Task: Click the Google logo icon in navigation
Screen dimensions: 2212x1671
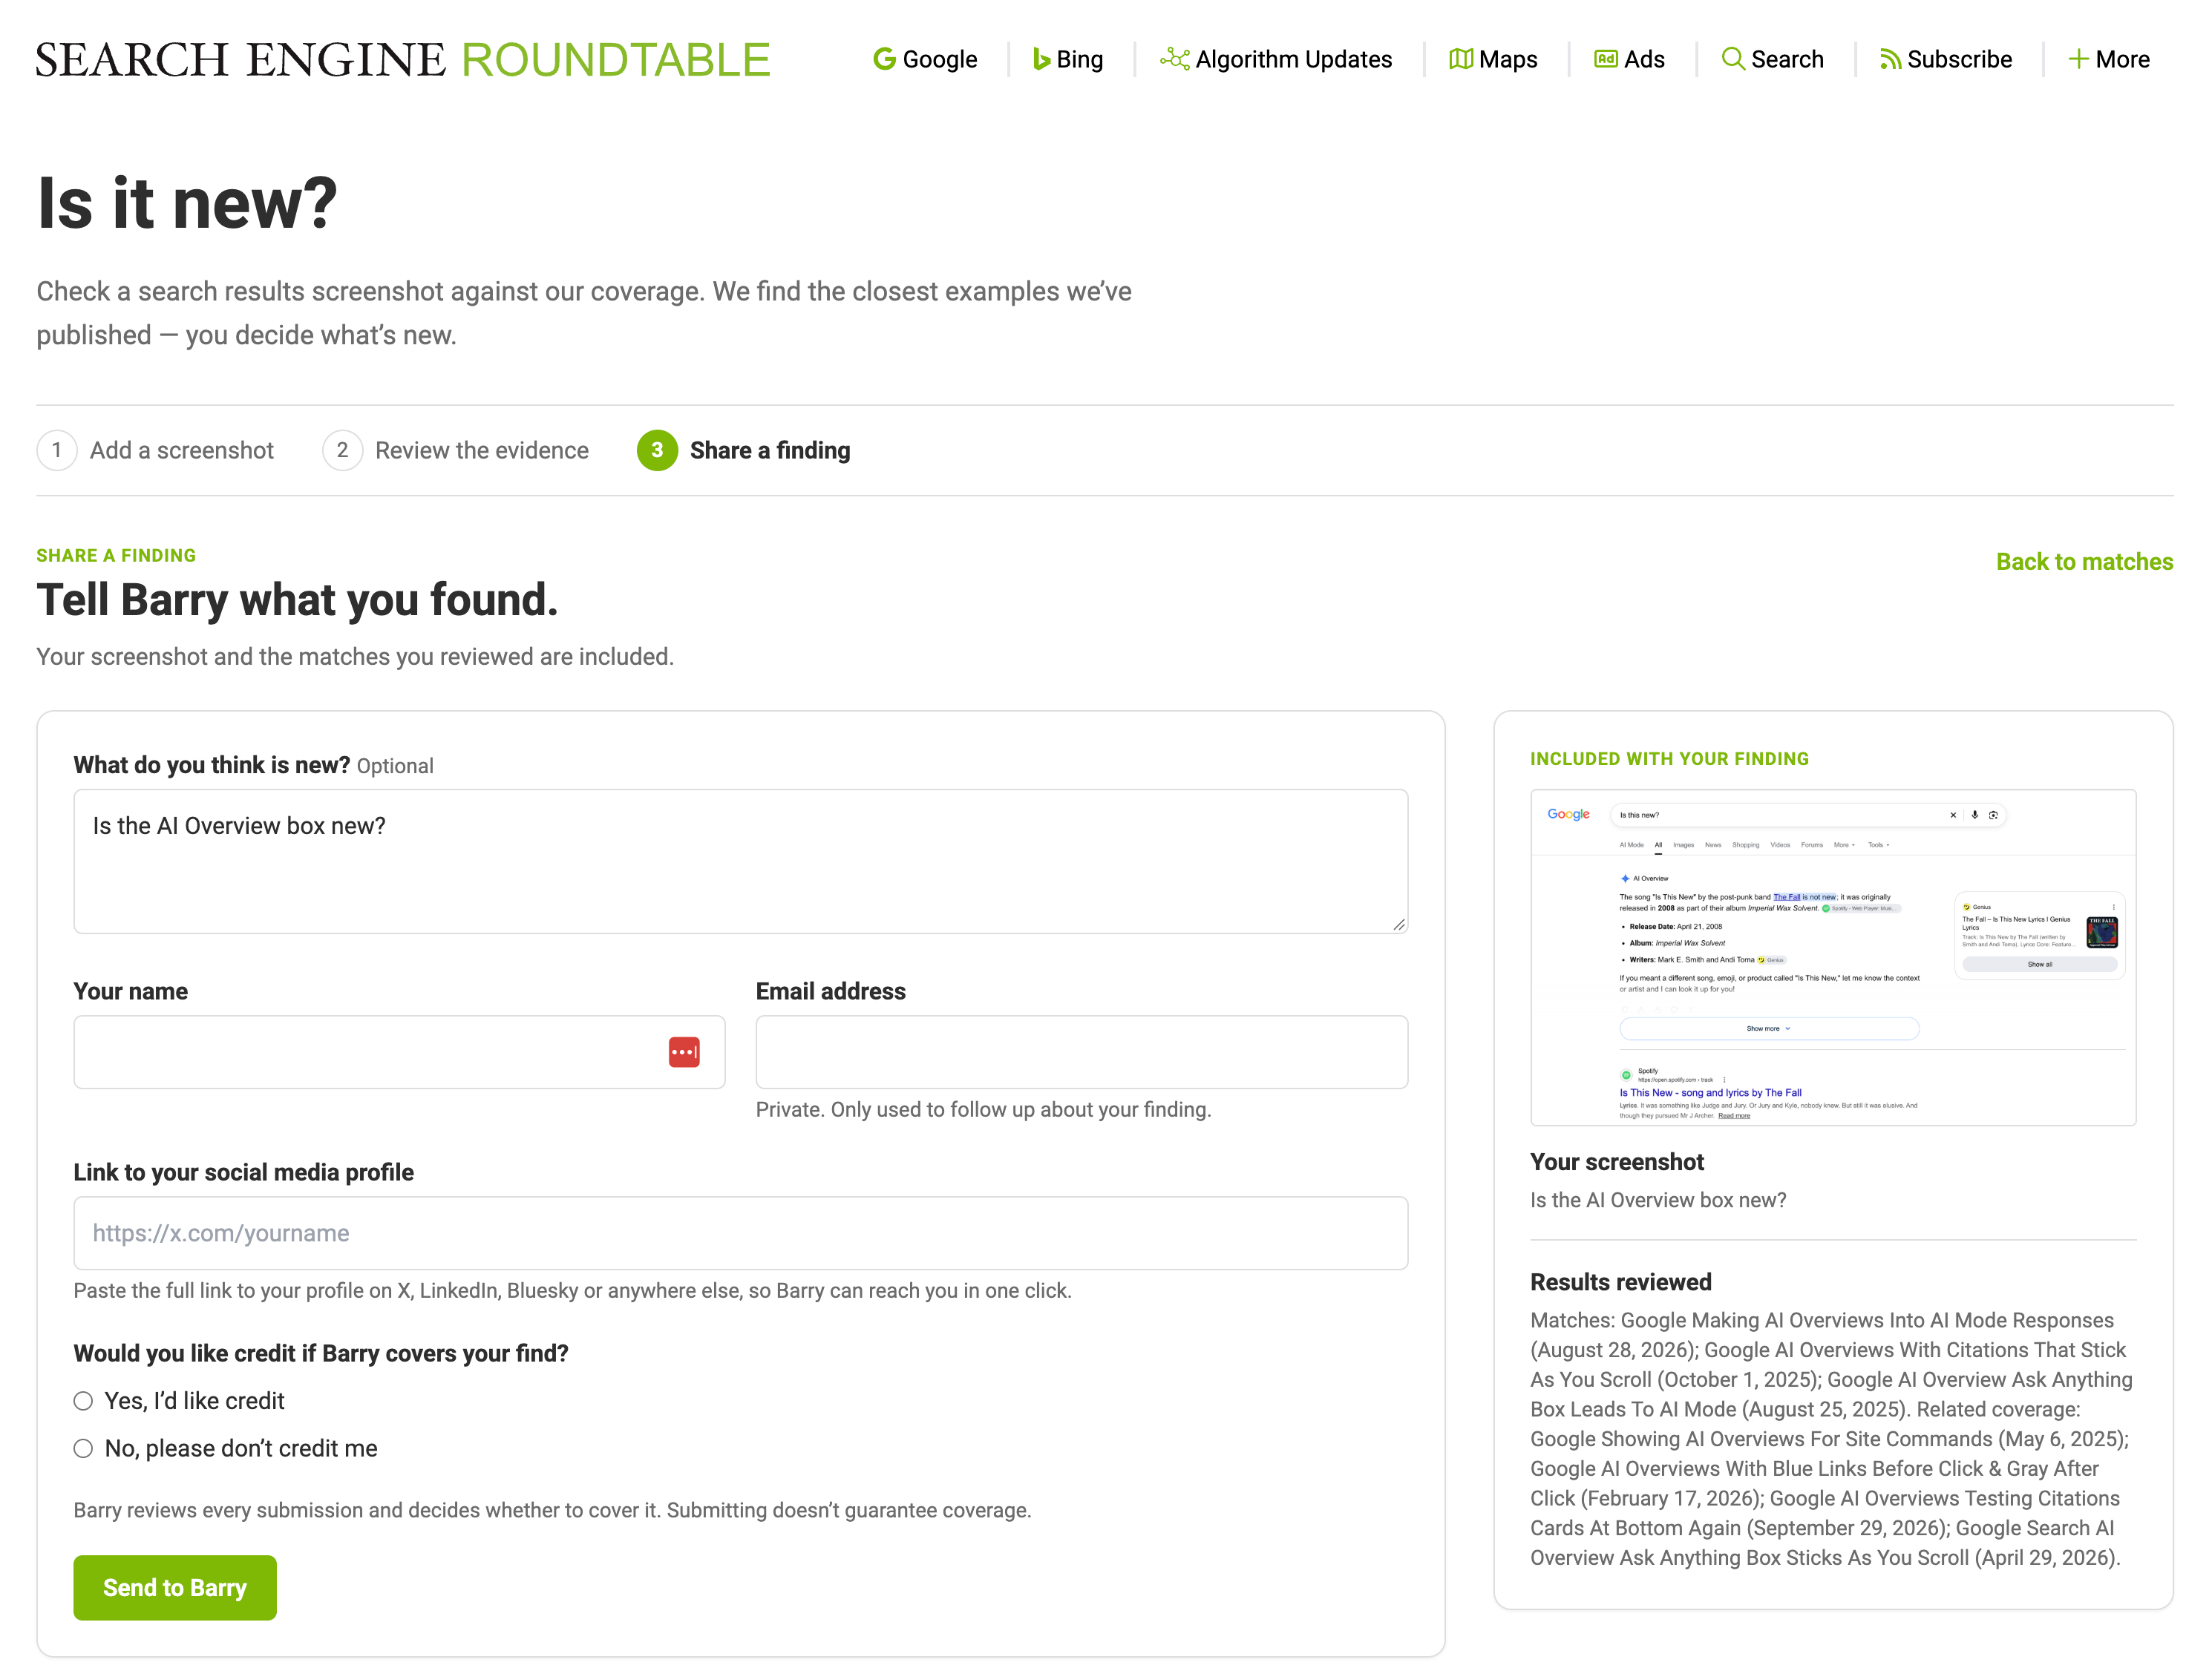Action: click(x=884, y=59)
